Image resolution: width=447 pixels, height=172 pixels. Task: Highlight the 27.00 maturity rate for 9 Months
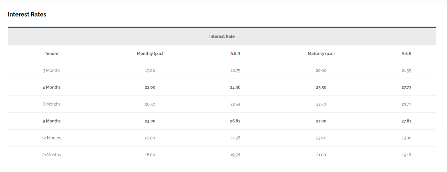tap(321, 121)
